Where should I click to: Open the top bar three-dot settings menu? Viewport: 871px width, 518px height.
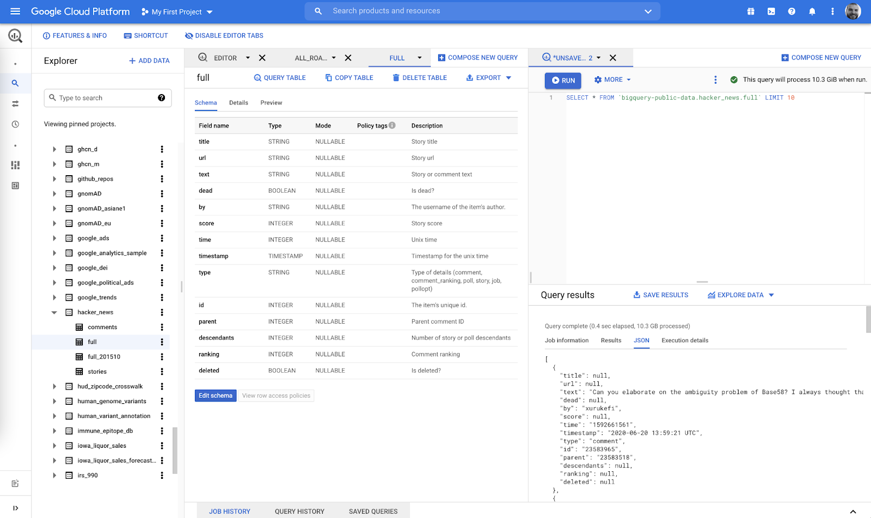click(832, 11)
